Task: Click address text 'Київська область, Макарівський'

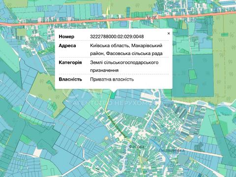Action: 126,46
